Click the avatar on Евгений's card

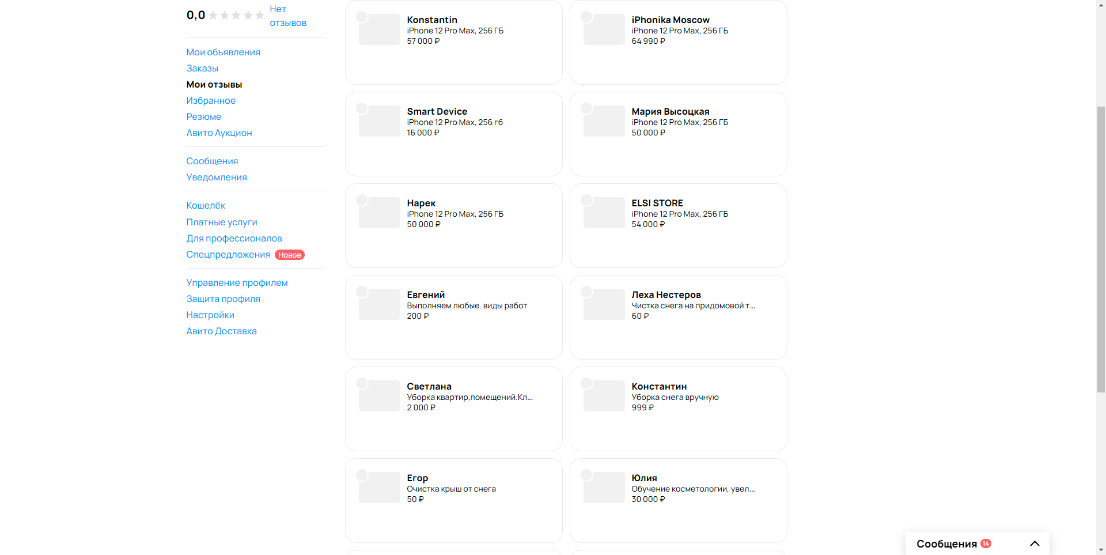tap(362, 292)
